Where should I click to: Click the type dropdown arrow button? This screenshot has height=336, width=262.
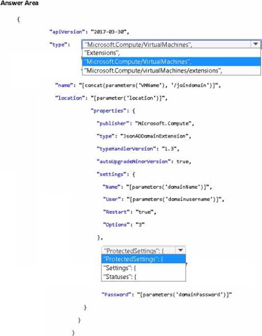[256, 44]
